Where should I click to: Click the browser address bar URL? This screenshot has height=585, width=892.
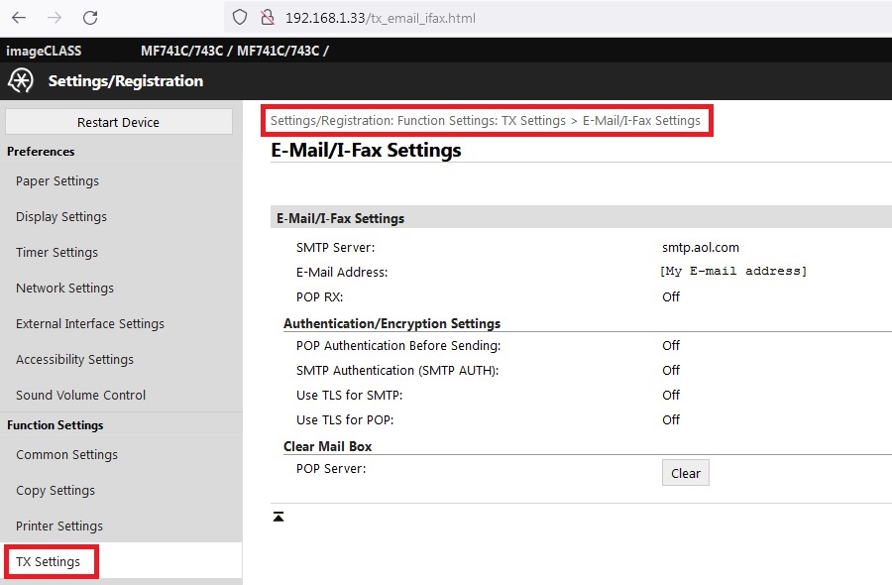(387, 18)
